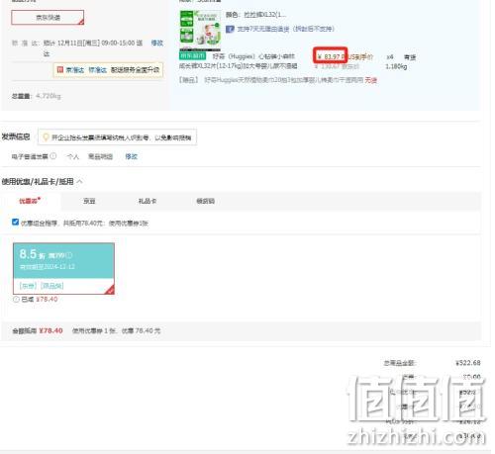
Task: Select the 京东快递 delivery method option
Action: coord(48,18)
